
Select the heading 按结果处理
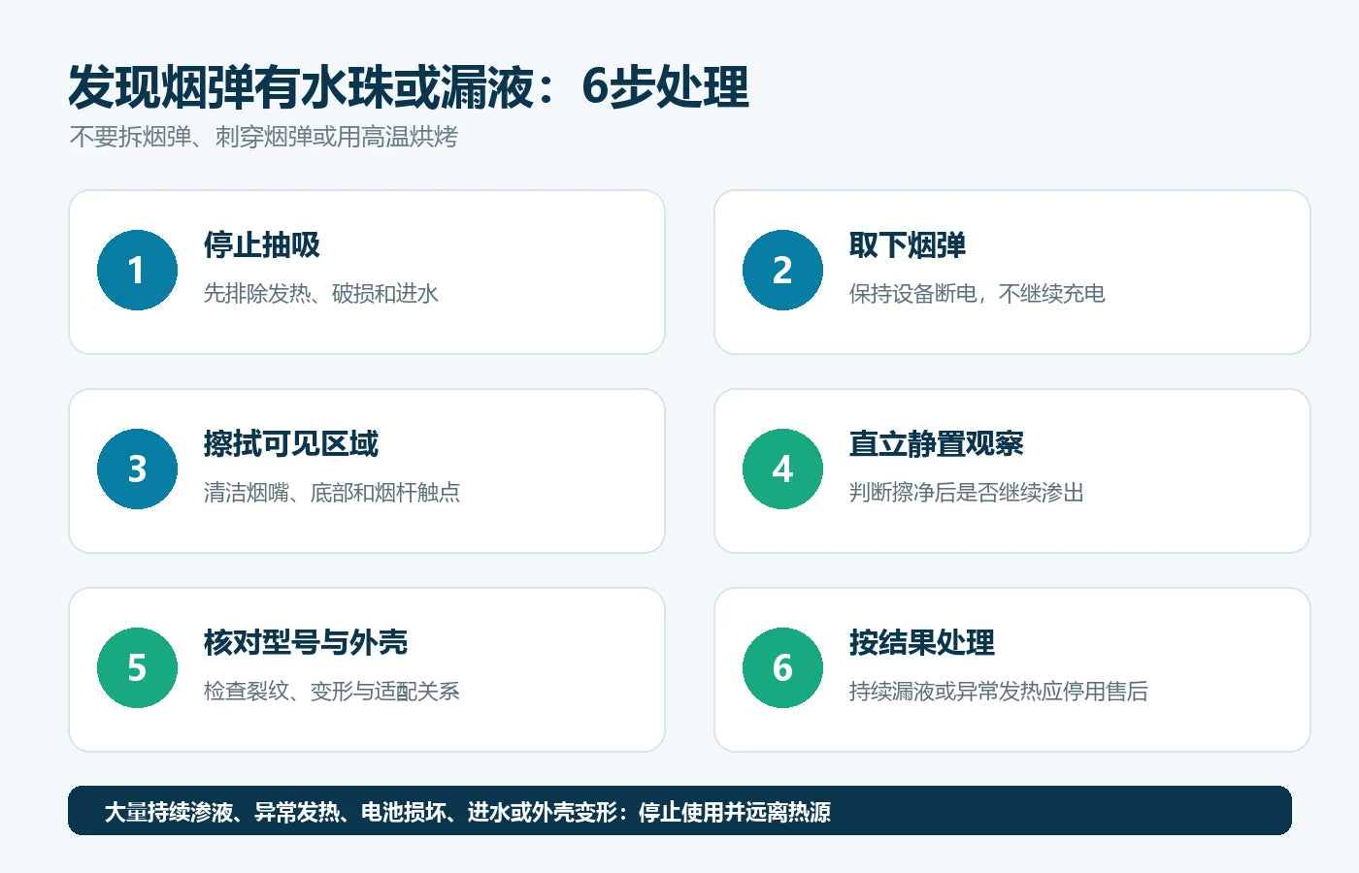(921, 642)
